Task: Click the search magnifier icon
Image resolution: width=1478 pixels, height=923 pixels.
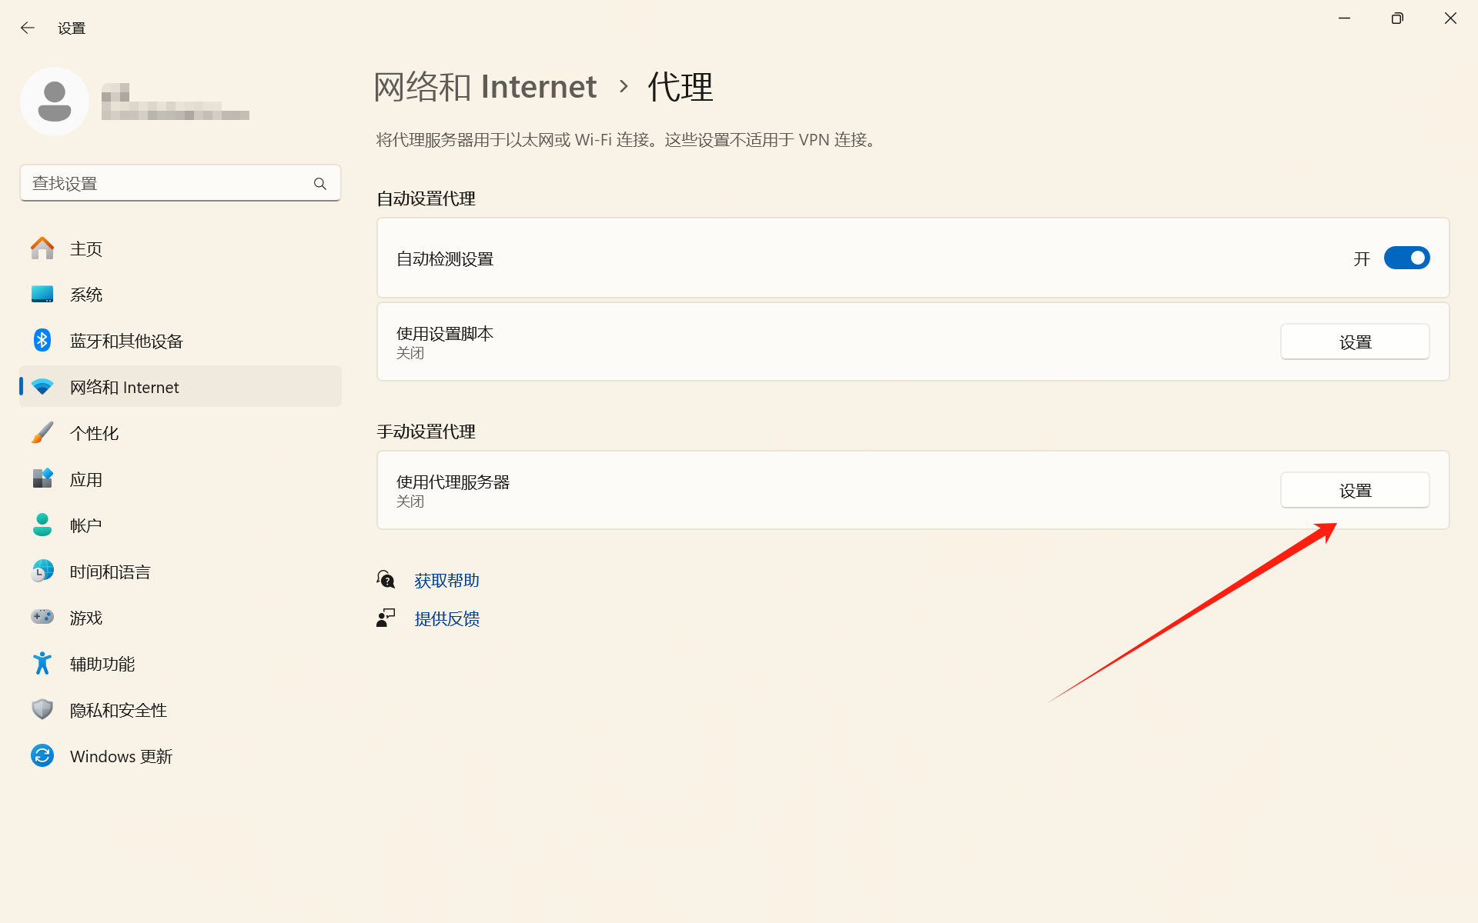Action: pyautogui.click(x=320, y=184)
